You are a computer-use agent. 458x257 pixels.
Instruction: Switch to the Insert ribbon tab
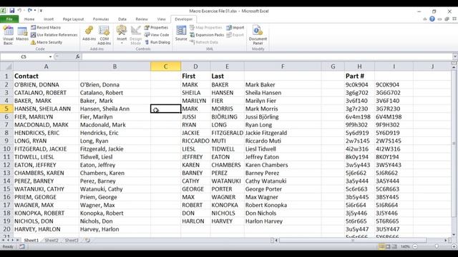49,19
